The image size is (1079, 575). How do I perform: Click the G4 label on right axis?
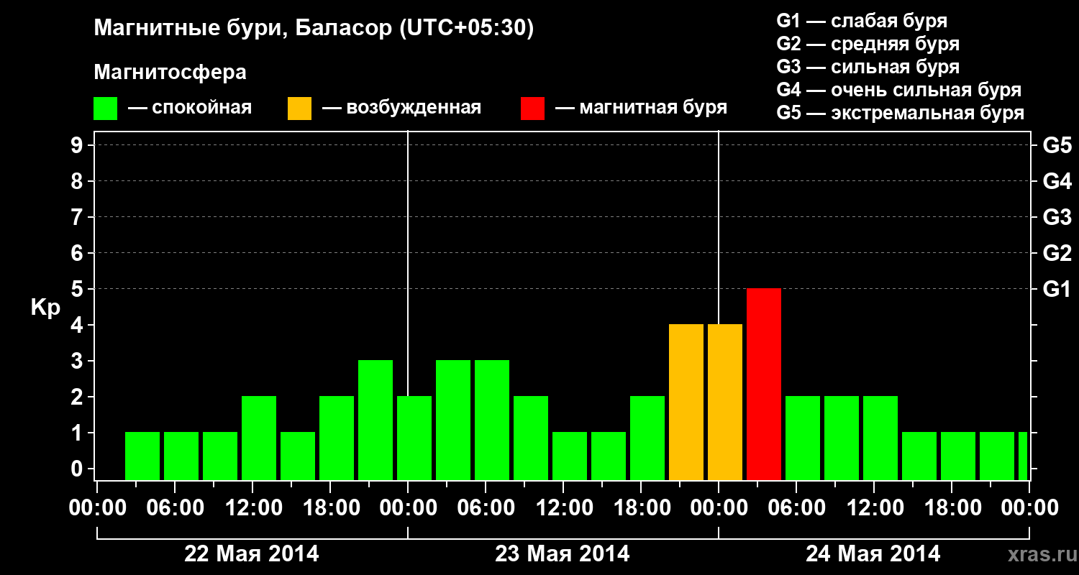click(x=1057, y=181)
